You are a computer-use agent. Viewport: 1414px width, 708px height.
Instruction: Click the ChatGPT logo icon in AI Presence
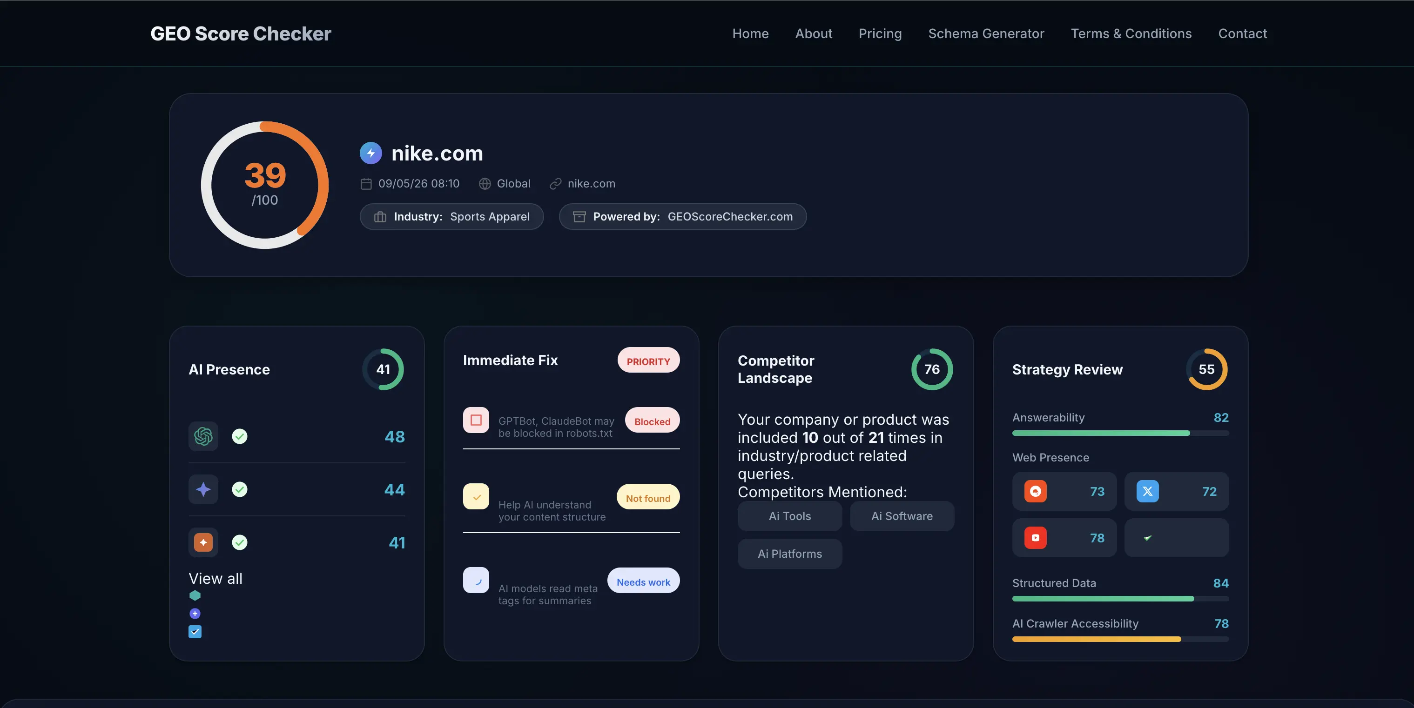tap(203, 436)
